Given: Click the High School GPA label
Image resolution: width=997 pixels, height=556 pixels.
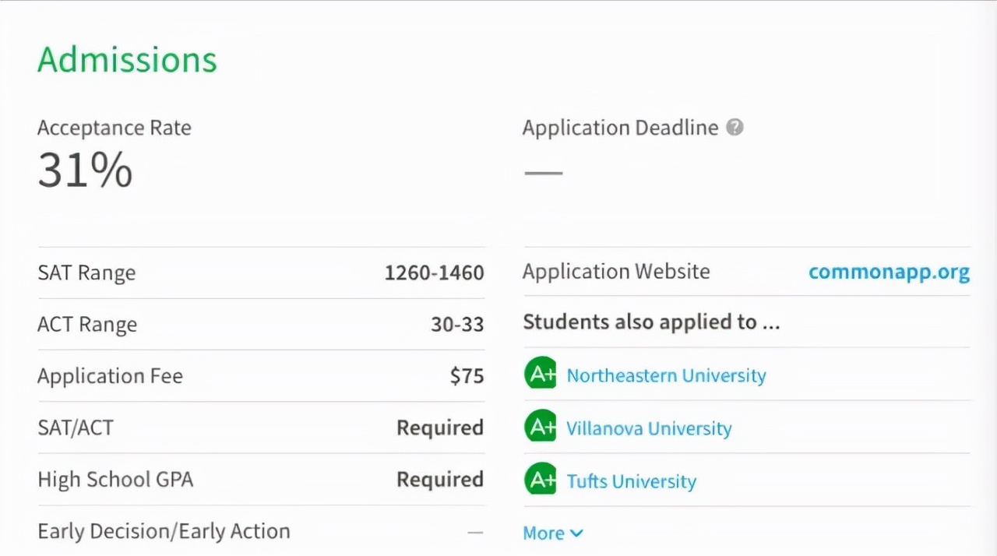Looking at the screenshot, I should point(115,480).
